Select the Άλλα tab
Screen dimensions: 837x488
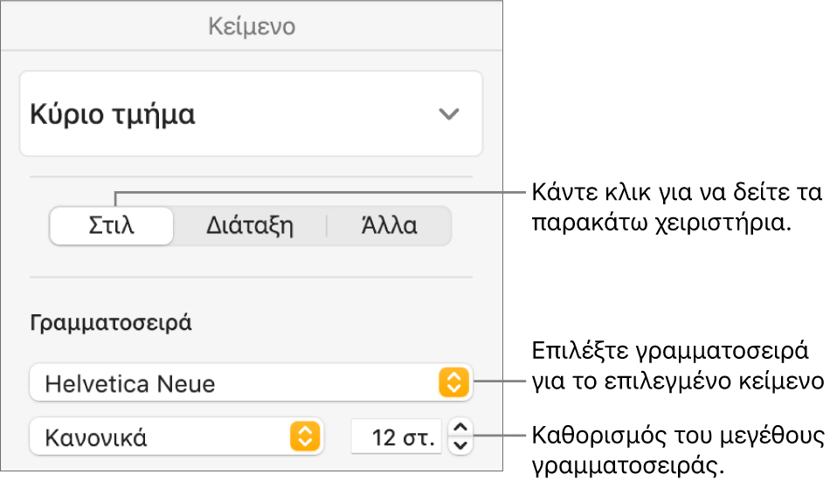coord(389,226)
